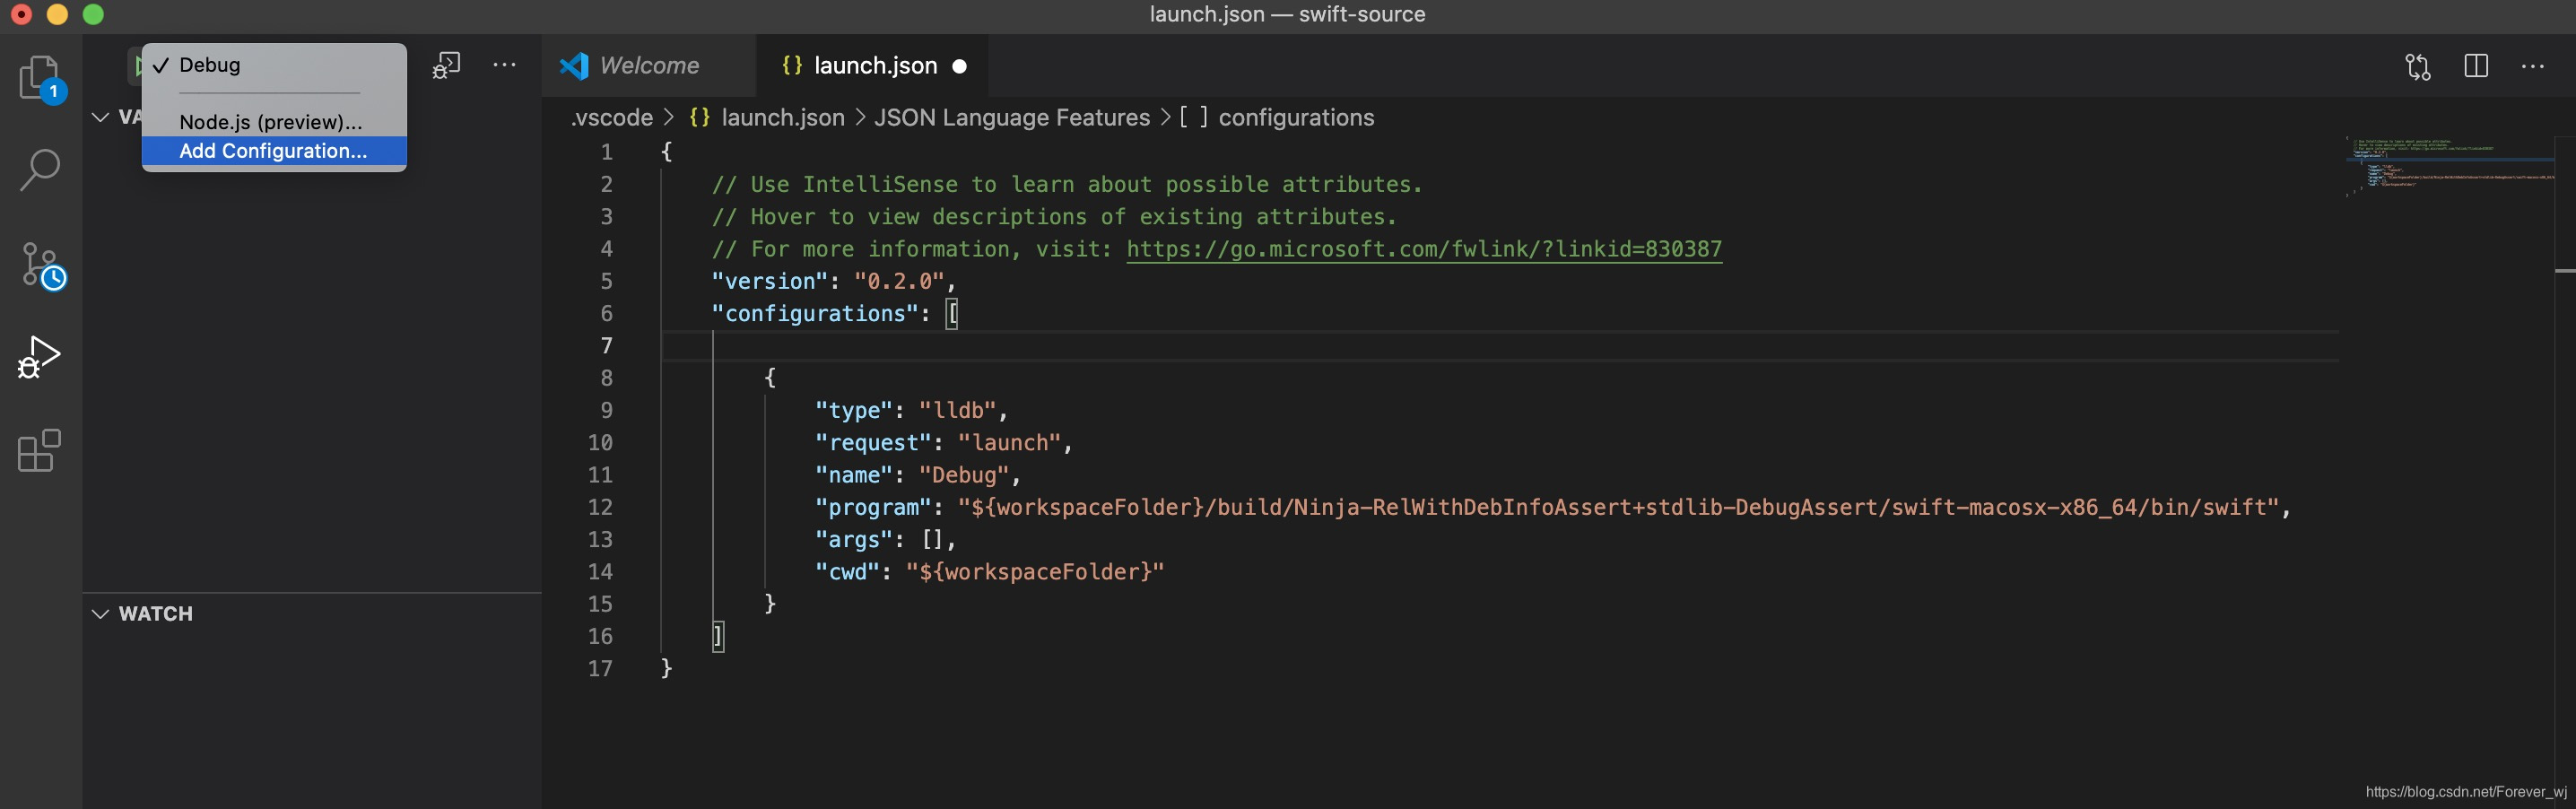
Task: Click the .vscode breadcrumb
Action: click(x=611, y=118)
